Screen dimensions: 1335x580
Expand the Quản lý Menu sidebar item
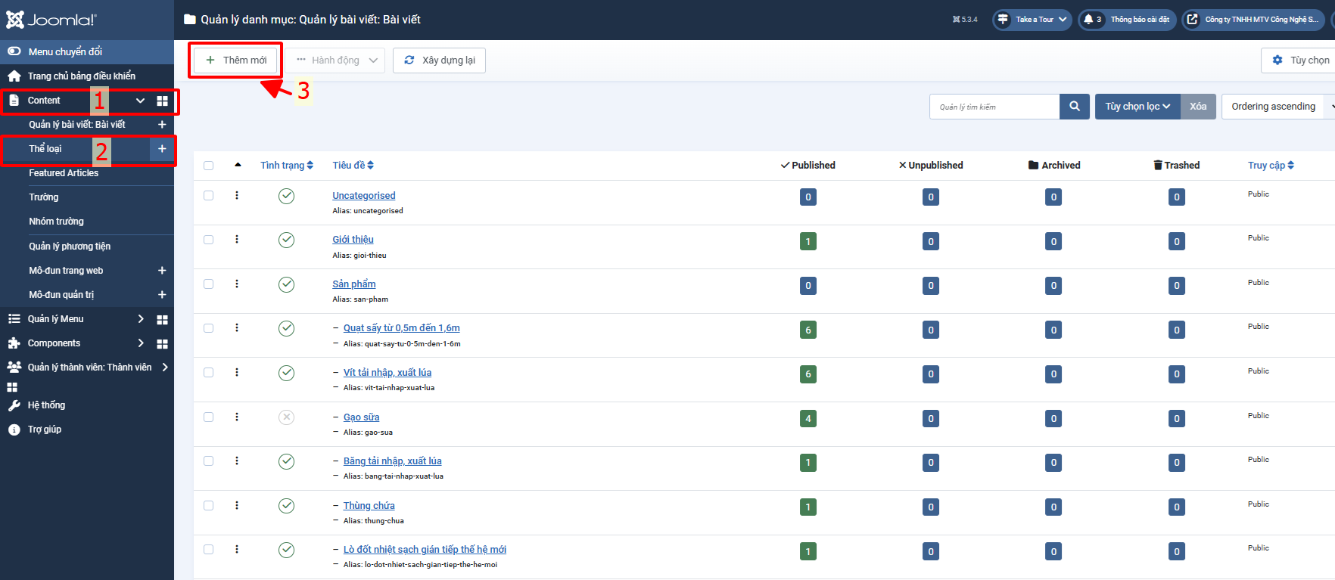pyautogui.click(x=140, y=319)
